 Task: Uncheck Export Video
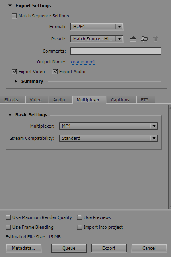pos(14,72)
